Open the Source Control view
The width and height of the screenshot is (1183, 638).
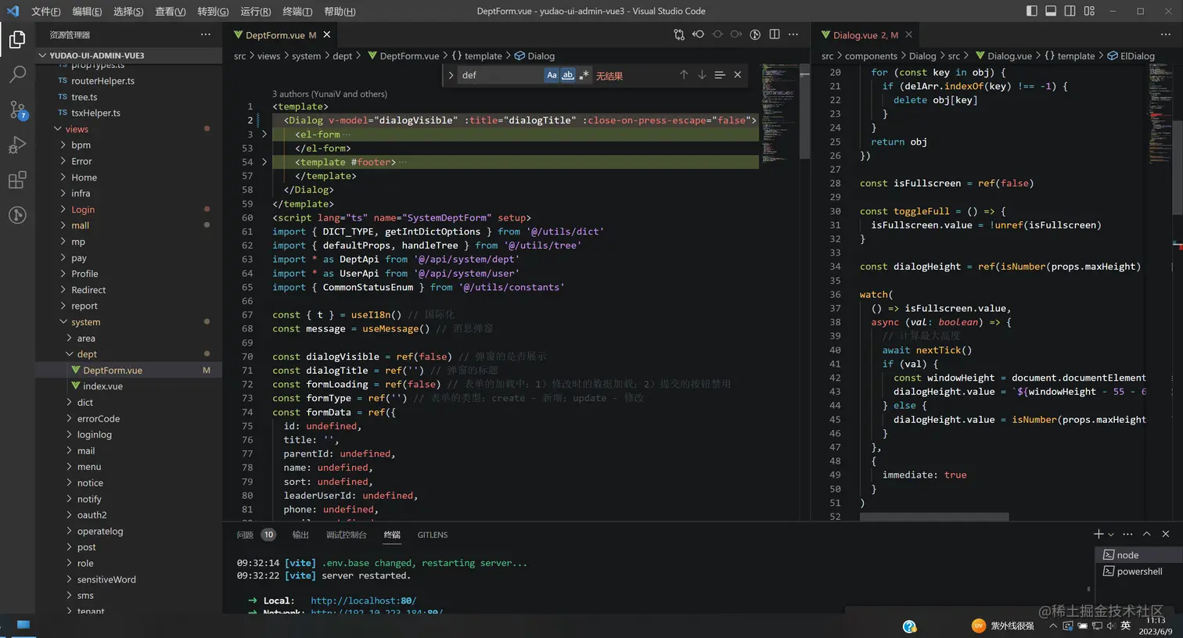pyautogui.click(x=17, y=110)
